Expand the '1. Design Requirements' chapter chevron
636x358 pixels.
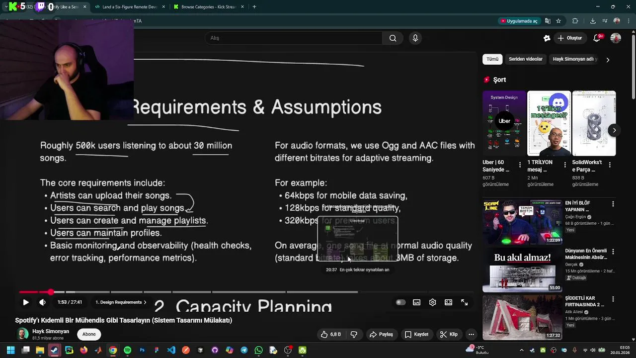pyautogui.click(x=145, y=302)
